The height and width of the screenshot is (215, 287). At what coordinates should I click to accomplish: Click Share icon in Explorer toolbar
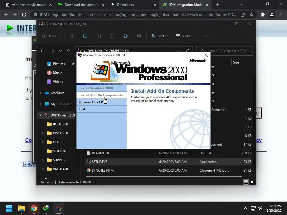(x=126, y=36)
